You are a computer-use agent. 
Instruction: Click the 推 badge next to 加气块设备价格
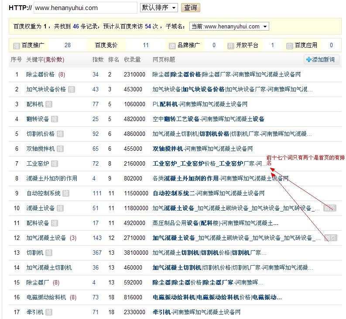coord(71,90)
